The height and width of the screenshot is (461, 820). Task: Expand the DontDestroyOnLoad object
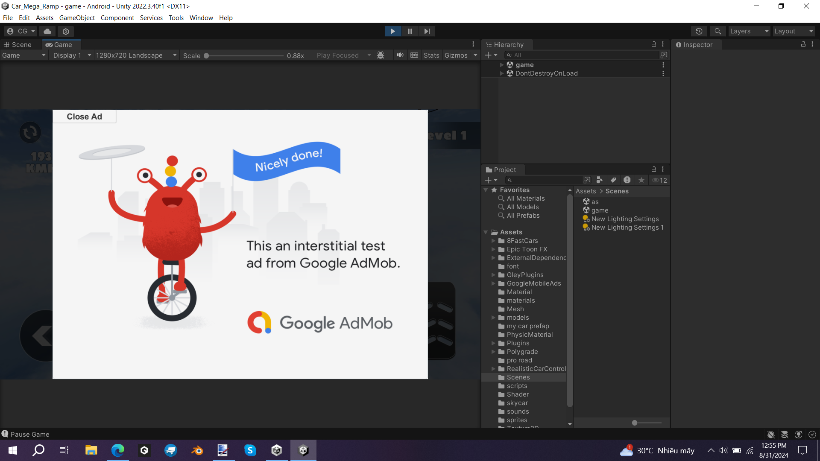pos(502,73)
